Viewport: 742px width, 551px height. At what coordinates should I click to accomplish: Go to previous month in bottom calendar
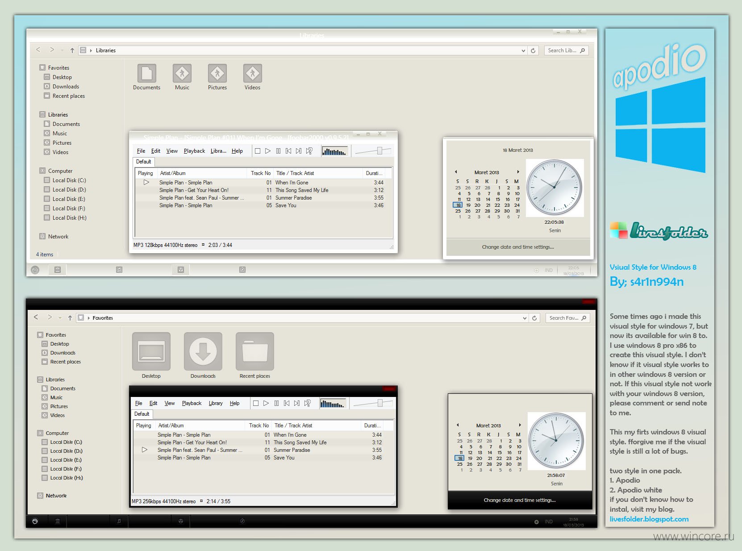(x=458, y=425)
